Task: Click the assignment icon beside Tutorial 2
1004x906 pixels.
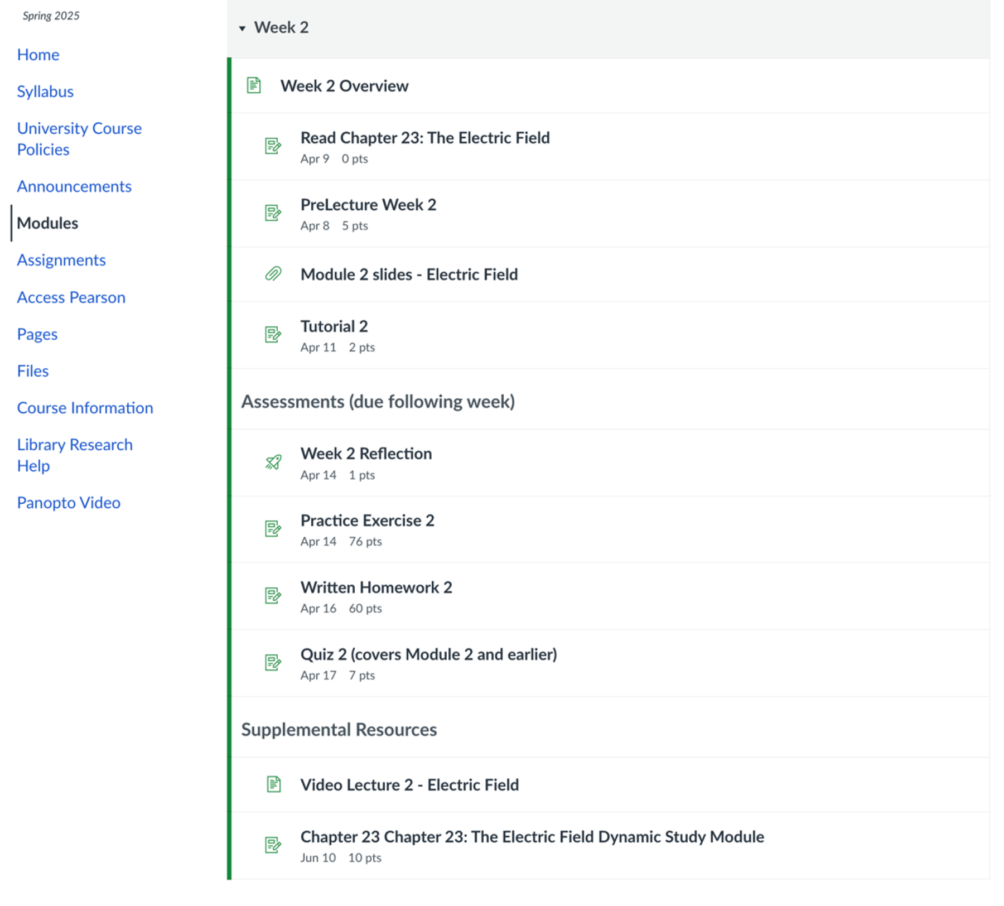Action: pos(273,335)
